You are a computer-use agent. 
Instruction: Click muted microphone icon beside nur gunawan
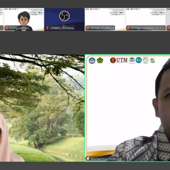point(7,28)
